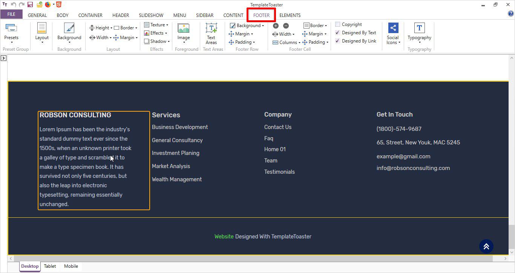Switch to Tablet view
The height and width of the screenshot is (273, 515).
(x=50, y=266)
